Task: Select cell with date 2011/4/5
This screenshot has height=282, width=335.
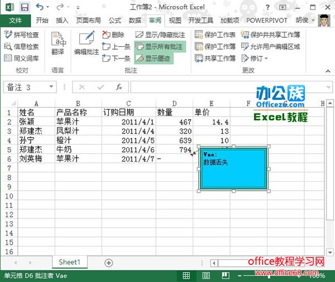Action: pyautogui.click(x=128, y=140)
